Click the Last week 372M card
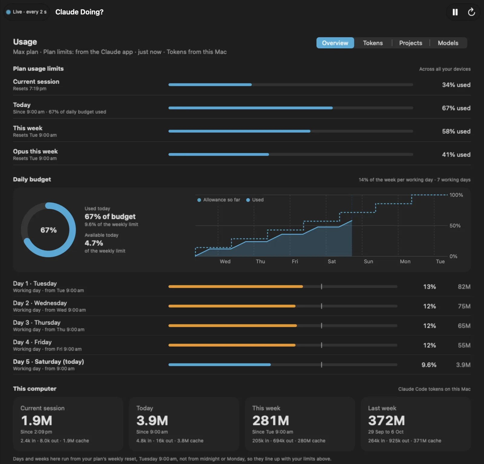 pyautogui.click(x=416, y=424)
